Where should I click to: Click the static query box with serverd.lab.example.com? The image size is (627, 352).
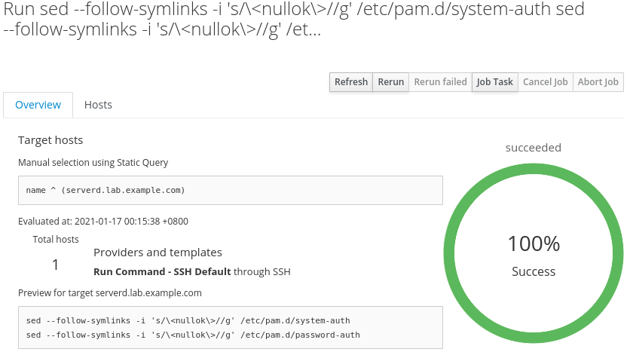[x=230, y=190]
